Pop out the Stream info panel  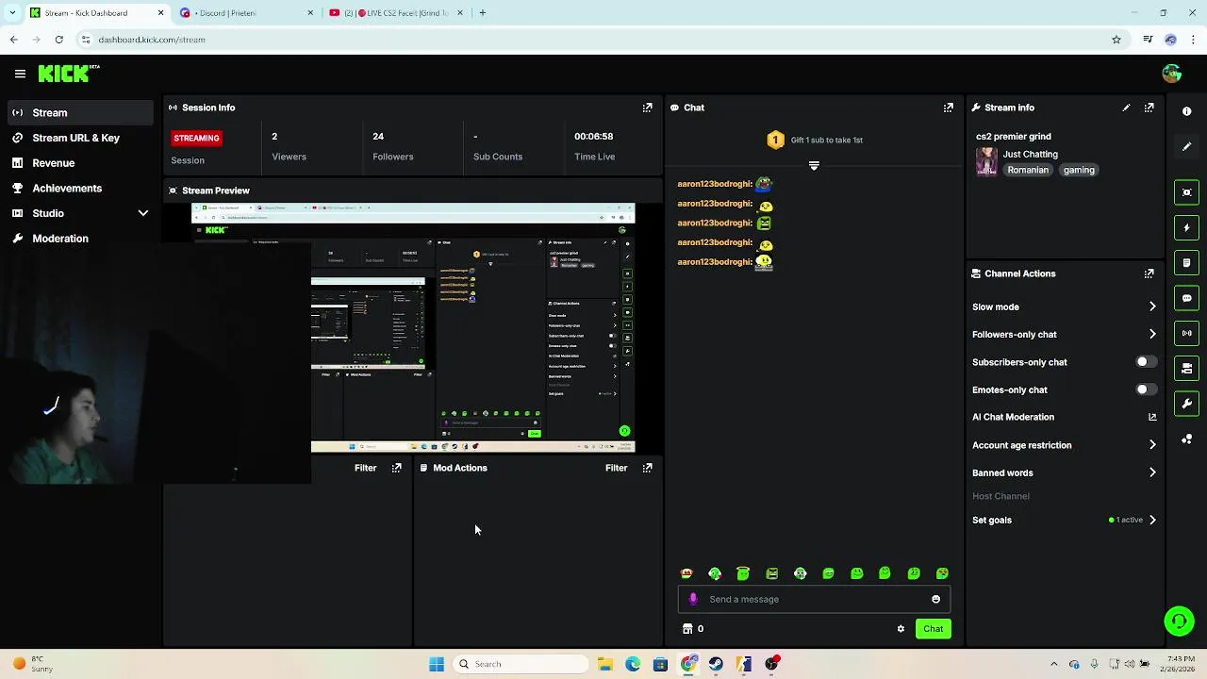(1149, 108)
